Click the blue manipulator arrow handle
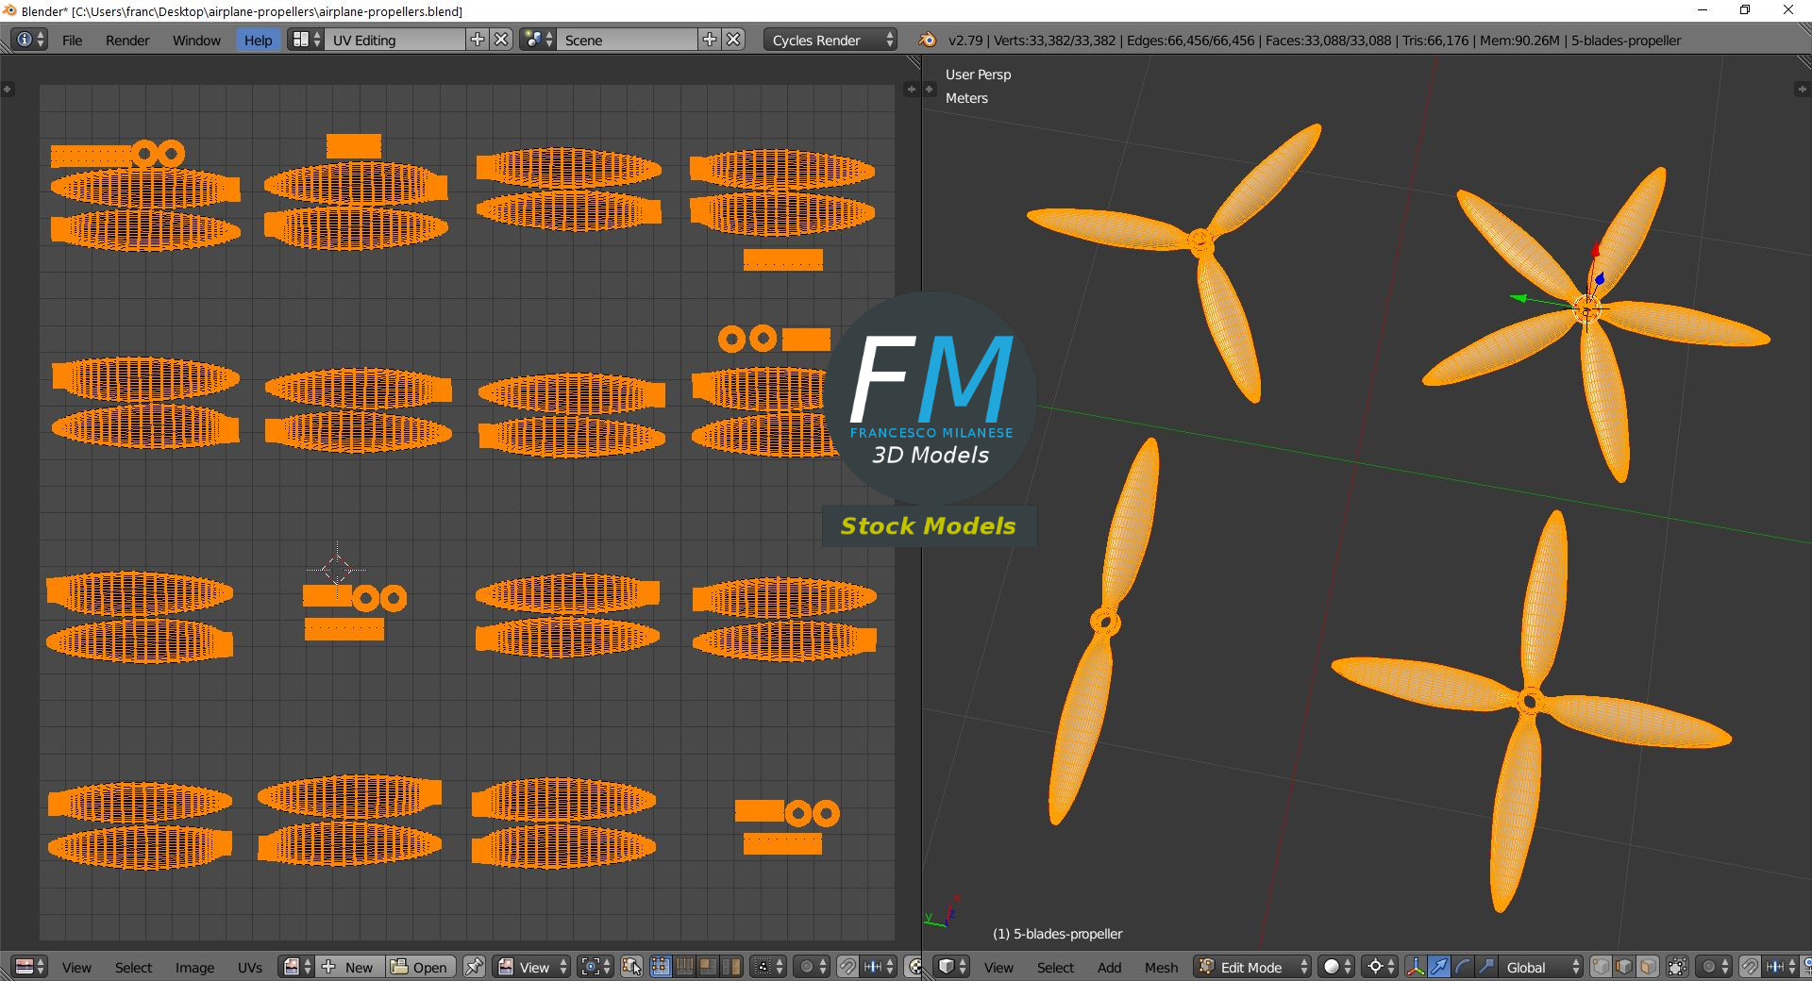 point(1600,279)
